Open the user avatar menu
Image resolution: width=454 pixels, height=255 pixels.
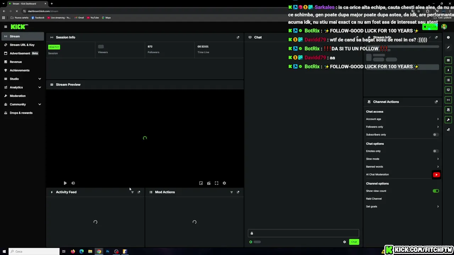pos(444,27)
